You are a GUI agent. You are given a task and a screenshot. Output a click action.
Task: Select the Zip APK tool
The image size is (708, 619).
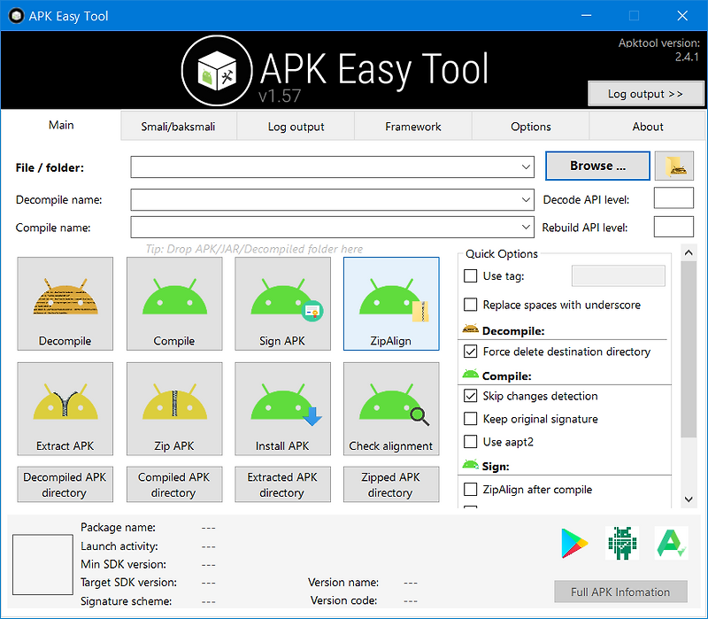[173, 408]
